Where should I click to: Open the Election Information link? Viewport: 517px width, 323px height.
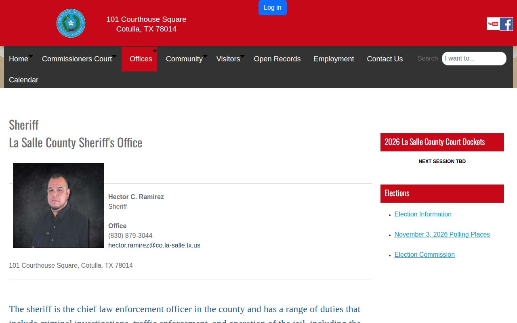pyautogui.click(x=423, y=214)
